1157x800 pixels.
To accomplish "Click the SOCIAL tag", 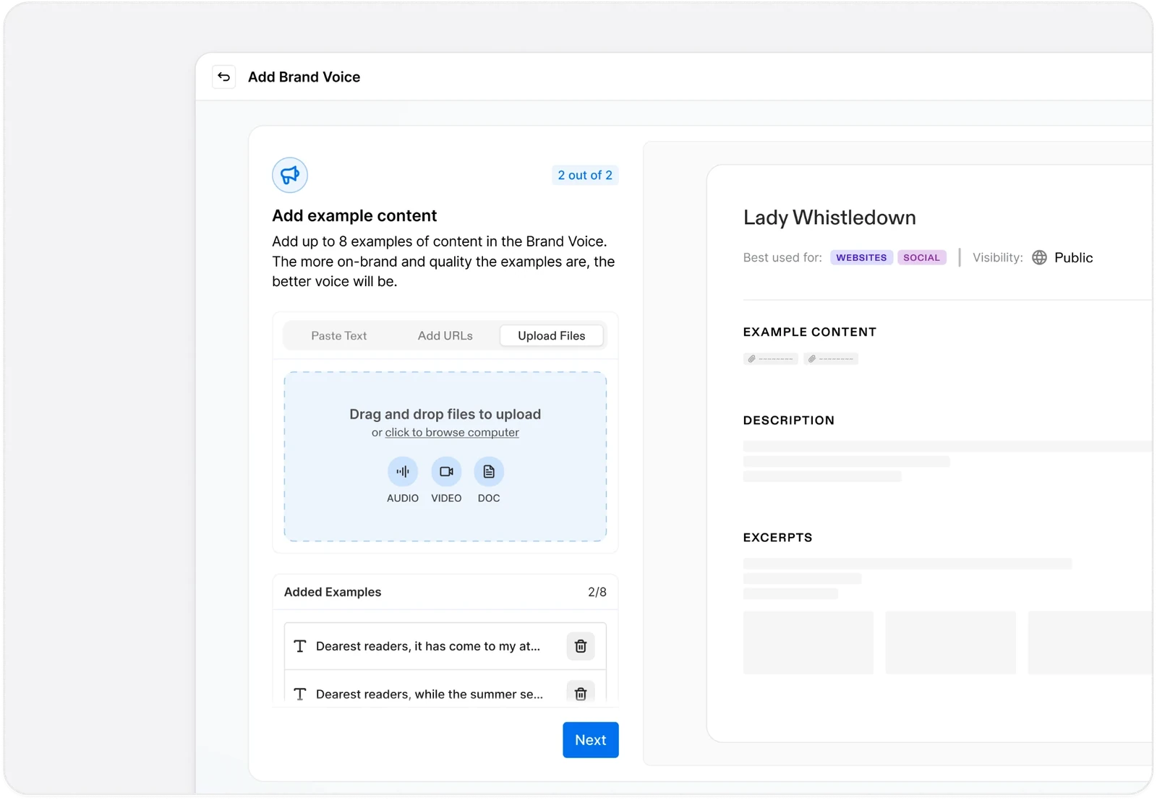I will pos(922,257).
